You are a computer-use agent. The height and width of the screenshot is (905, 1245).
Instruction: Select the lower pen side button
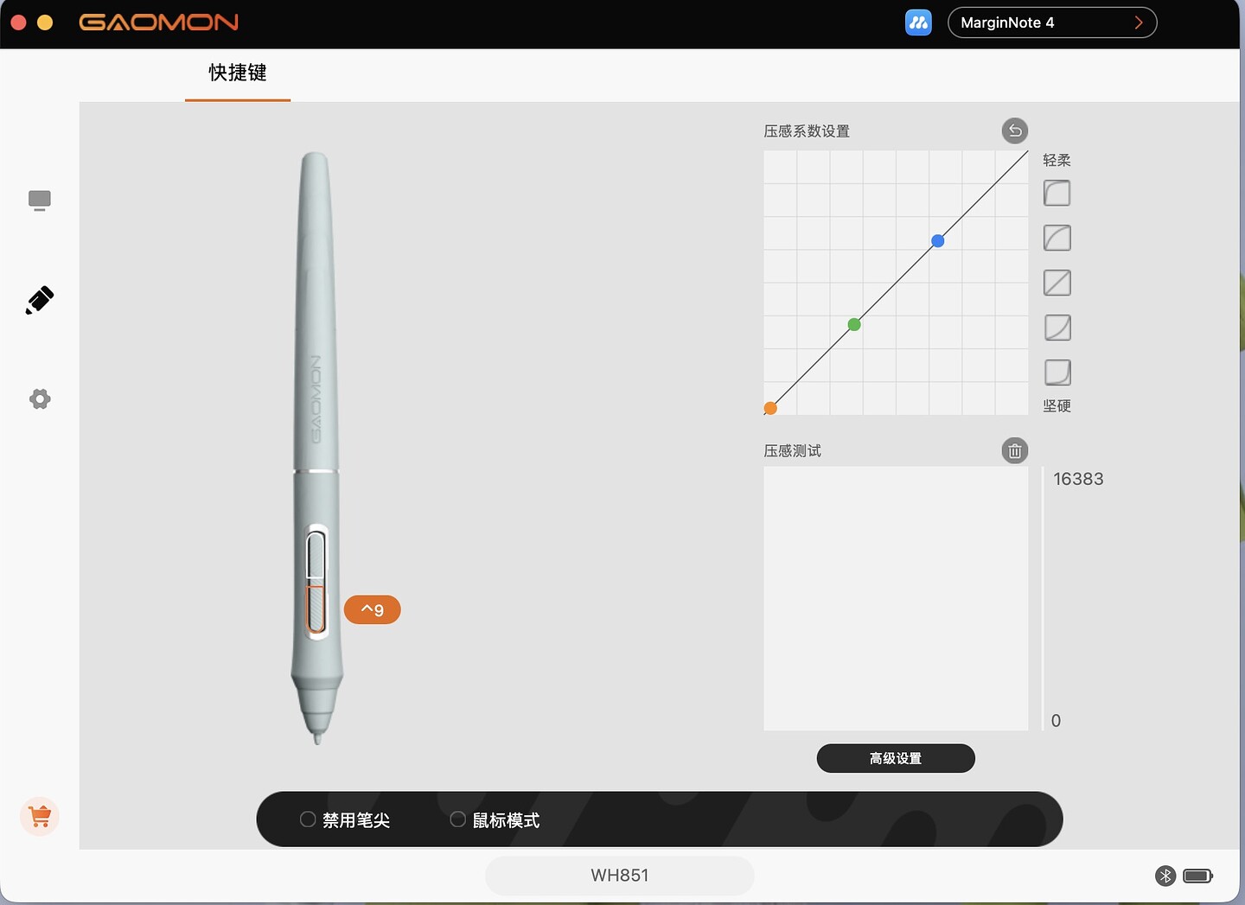(316, 609)
